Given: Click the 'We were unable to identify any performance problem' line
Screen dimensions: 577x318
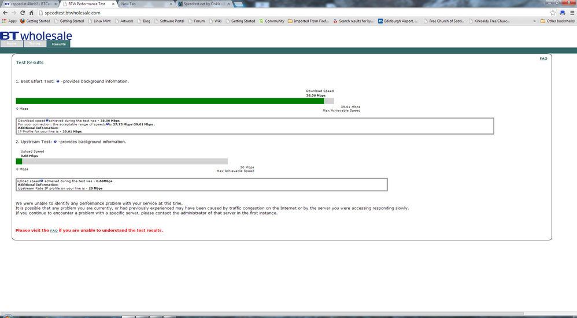Looking at the screenshot, I should (x=99, y=203).
